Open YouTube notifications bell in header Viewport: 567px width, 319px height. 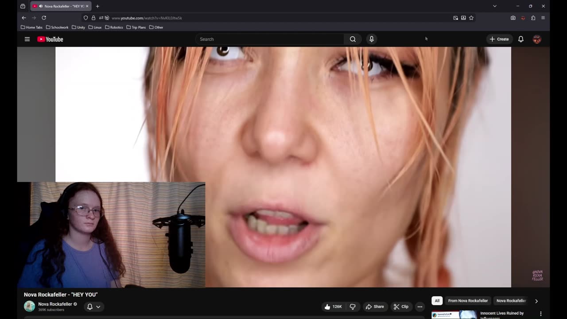pos(521,39)
